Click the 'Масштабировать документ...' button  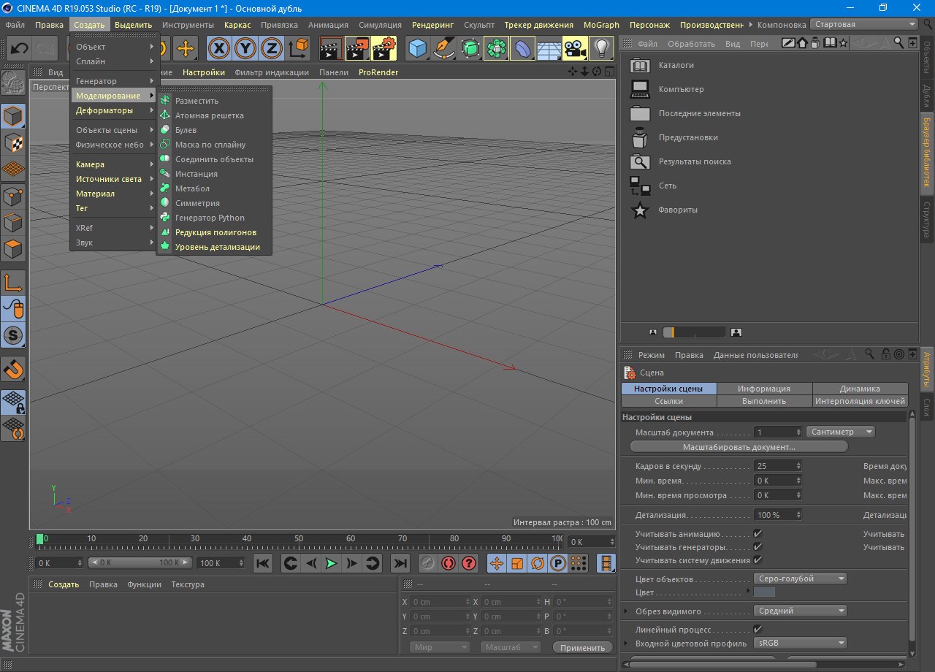click(739, 446)
